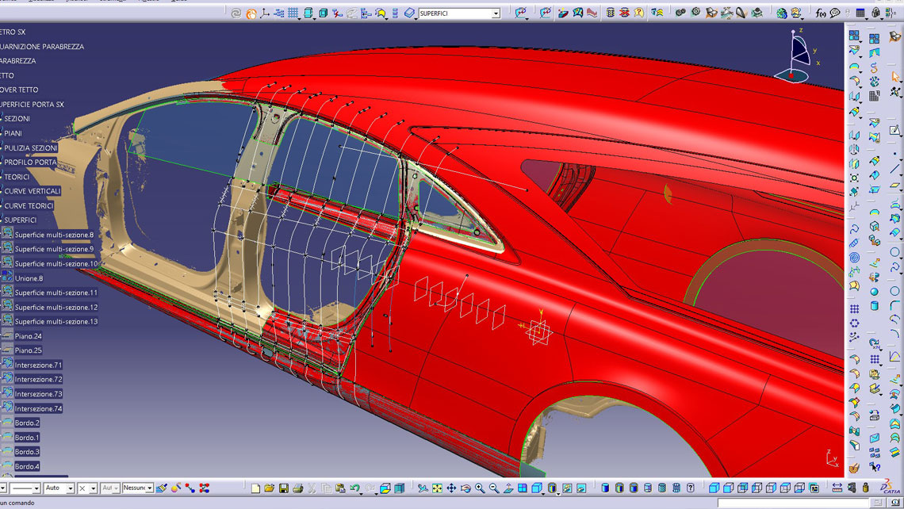This screenshot has height=509, width=904.
Task: Select Superficie multi-sezione.10 in tree
Action: tap(56, 263)
